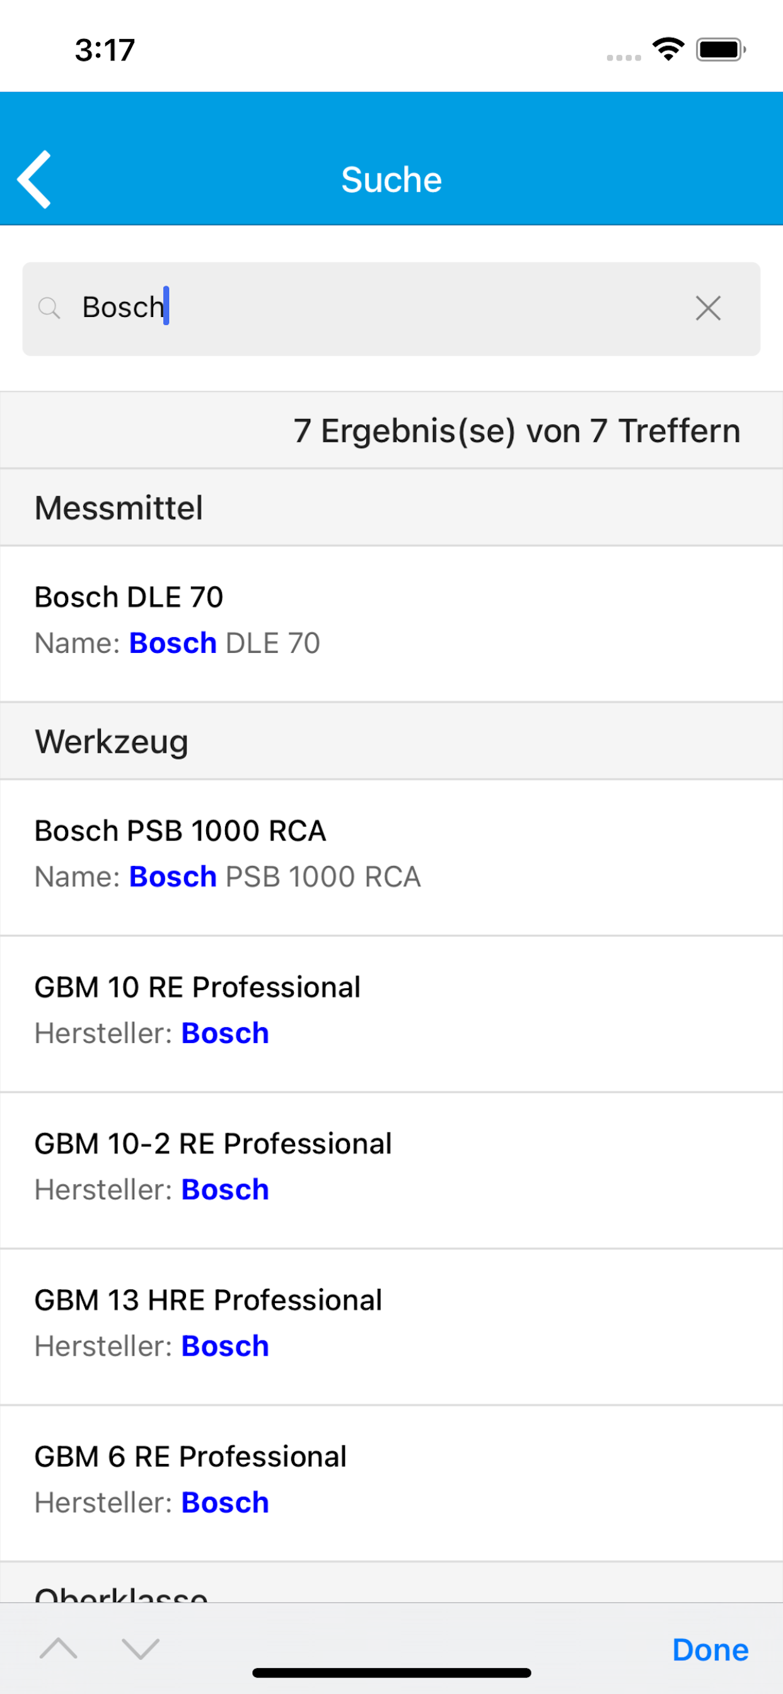Viewport: 783px width, 1694px height.
Task: Open GBM 13 HRE Professional item
Action: click(391, 1327)
